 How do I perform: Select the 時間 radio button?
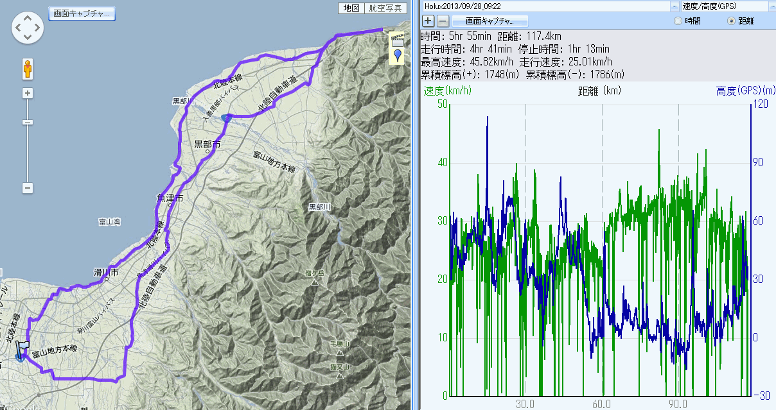(x=677, y=21)
